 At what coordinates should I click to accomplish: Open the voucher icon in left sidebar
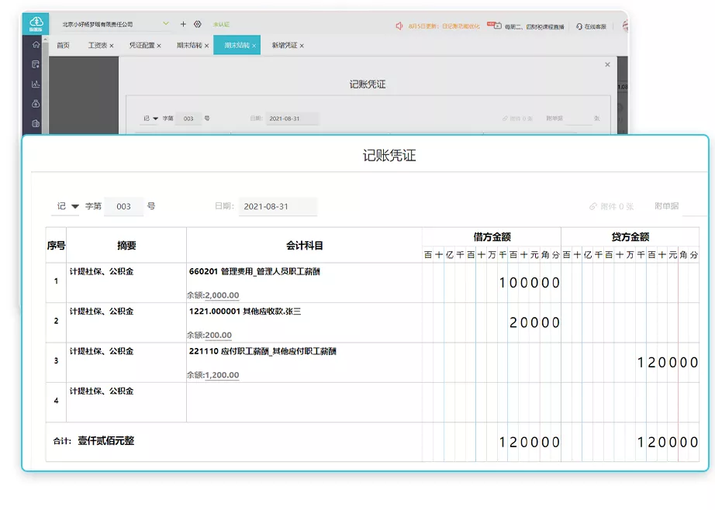[35, 64]
